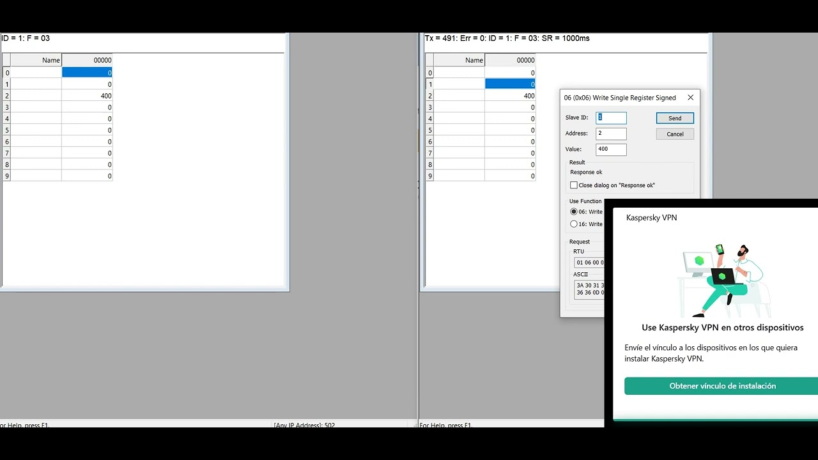Viewport: 818px width, 460px height.
Task: Click row 3 value cell in right window
Action: (x=510, y=107)
